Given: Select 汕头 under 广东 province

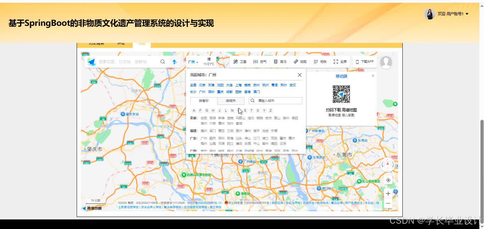Looking at the screenshot, I should 239,138.
